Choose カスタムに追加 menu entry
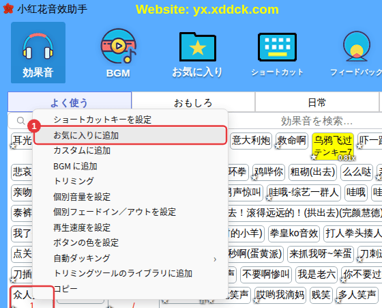The width and height of the screenshot is (382, 308). [x=130, y=150]
